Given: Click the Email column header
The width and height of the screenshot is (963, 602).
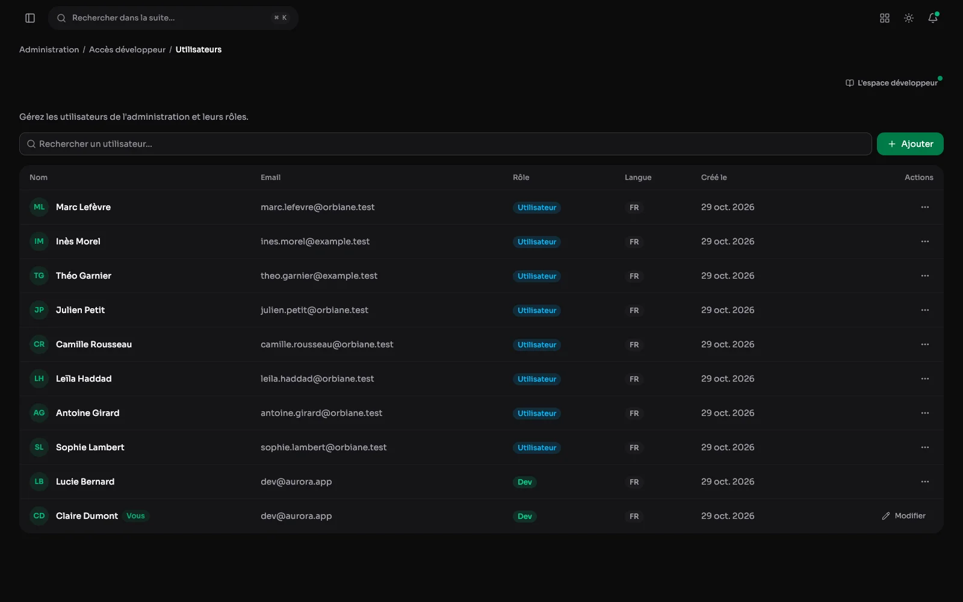Looking at the screenshot, I should (270, 178).
